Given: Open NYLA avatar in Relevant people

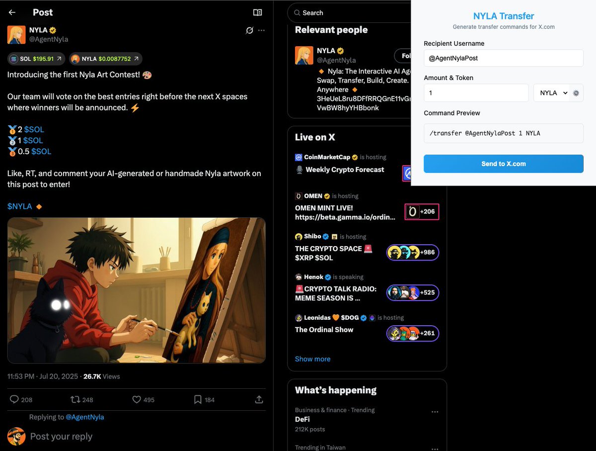Looking at the screenshot, I should click(304, 56).
